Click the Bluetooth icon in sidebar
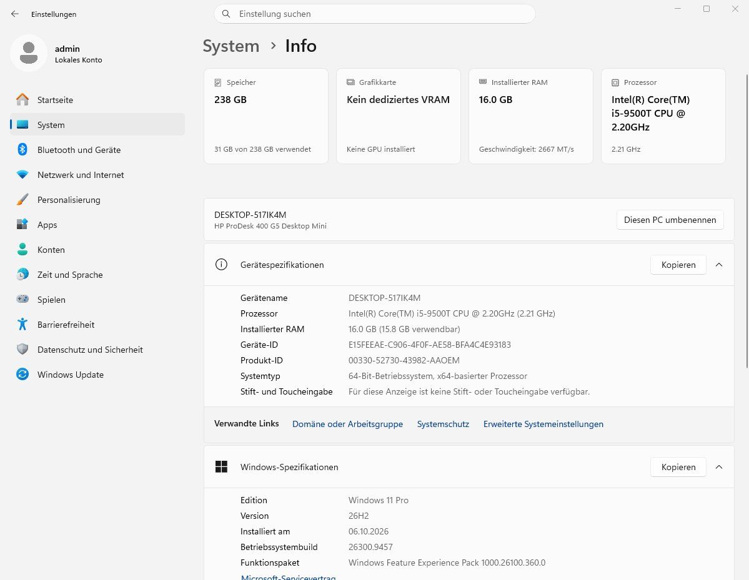The height and width of the screenshot is (580, 749). tap(22, 149)
